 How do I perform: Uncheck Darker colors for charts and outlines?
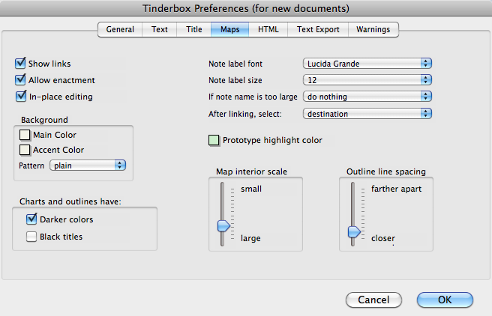(x=31, y=219)
